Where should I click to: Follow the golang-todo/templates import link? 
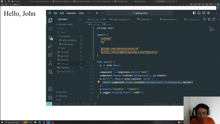(x=129, y=52)
